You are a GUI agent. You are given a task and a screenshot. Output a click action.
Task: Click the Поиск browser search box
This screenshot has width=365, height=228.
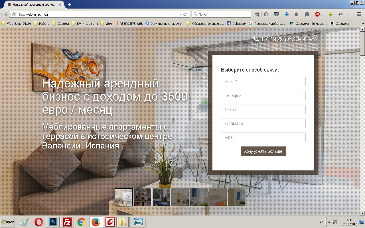point(221,14)
